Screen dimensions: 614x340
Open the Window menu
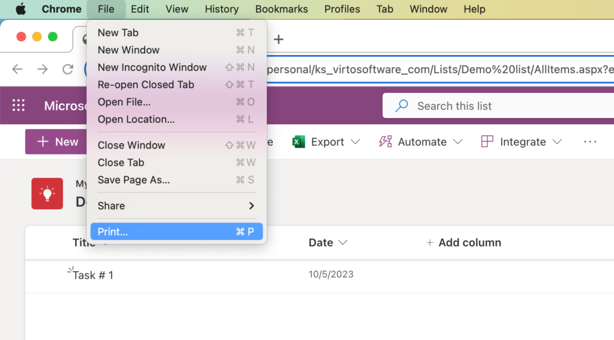(428, 8)
